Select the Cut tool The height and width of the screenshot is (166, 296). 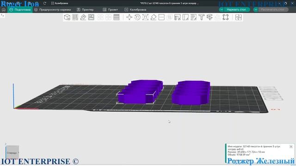tap(161, 18)
